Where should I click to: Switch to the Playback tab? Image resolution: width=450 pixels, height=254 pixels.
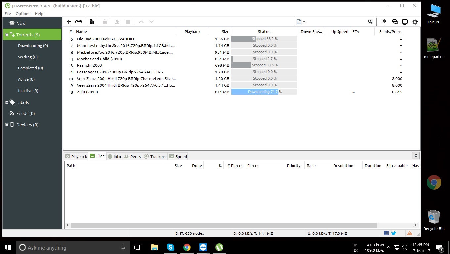tap(76, 157)
